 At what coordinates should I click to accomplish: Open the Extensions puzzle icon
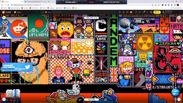click(x=172, y=5)
